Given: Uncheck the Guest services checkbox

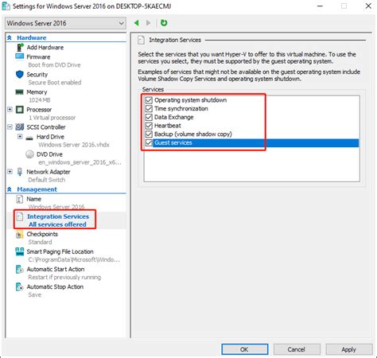Looking at the screenshot, I should pos(149,142).
